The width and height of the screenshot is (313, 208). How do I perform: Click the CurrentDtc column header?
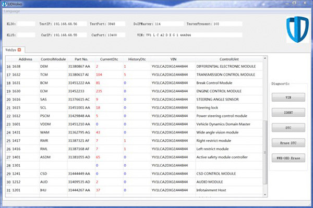point(109,59)
